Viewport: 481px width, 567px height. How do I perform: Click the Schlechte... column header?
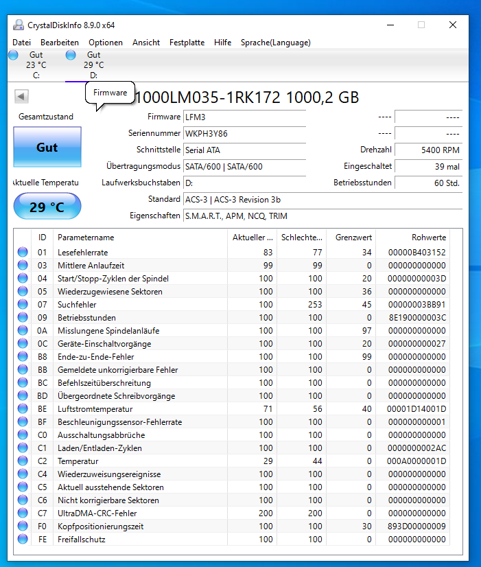coord(302,238)
